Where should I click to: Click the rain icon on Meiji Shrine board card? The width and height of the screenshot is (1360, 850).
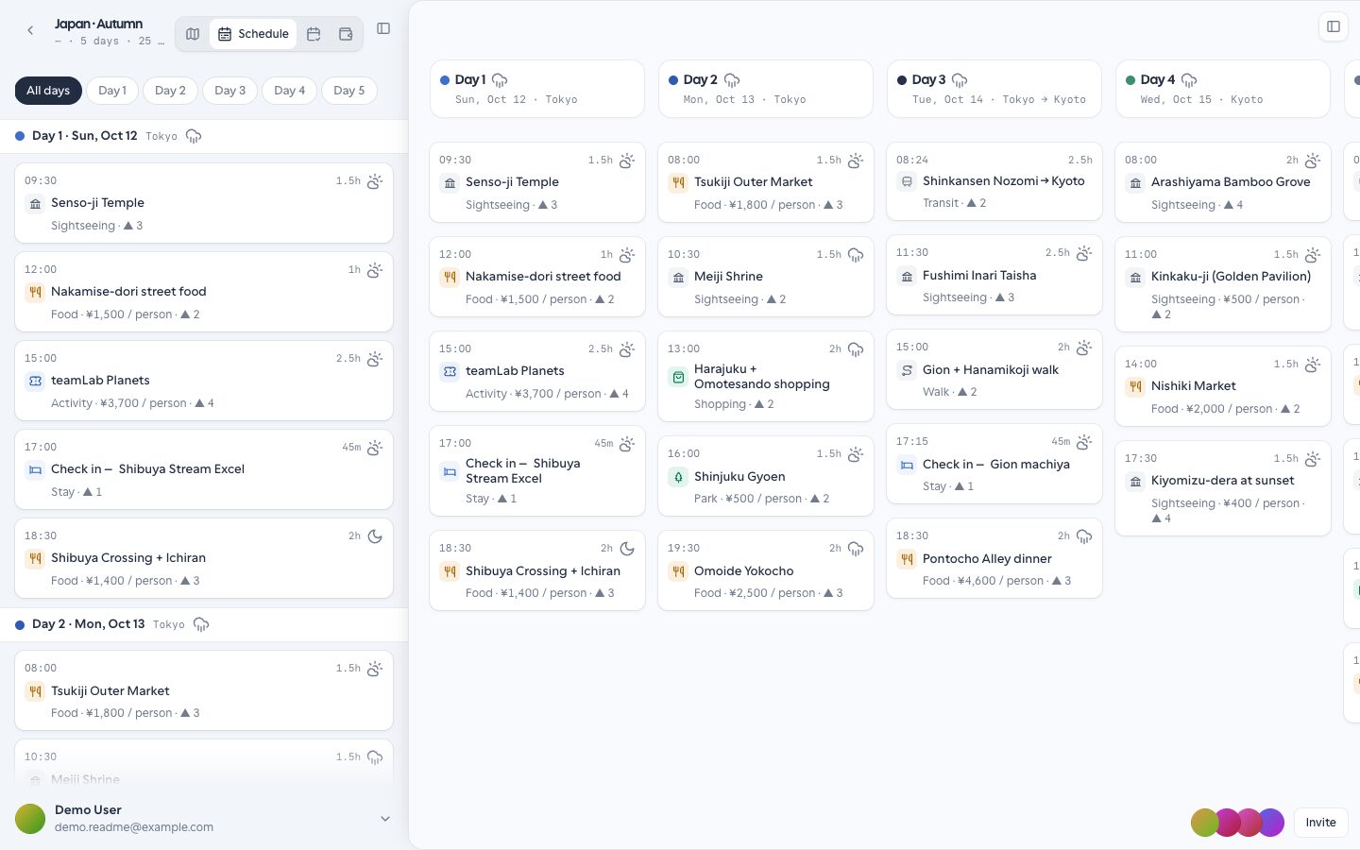[856, 255]
